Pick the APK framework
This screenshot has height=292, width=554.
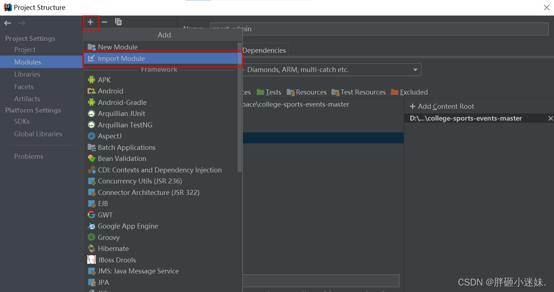(x=163, y=80)
